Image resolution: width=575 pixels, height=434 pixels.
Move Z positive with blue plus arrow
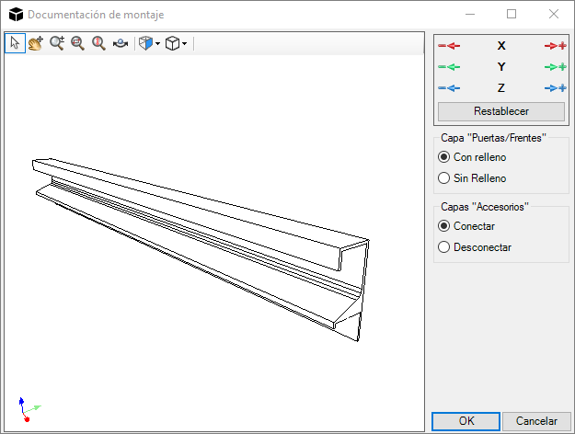[x=555, y=88]
